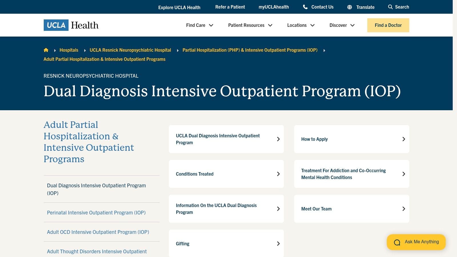Open the Find Care menu label
The width and height of the screenshot is (457, 257).
tap(196, 25)
